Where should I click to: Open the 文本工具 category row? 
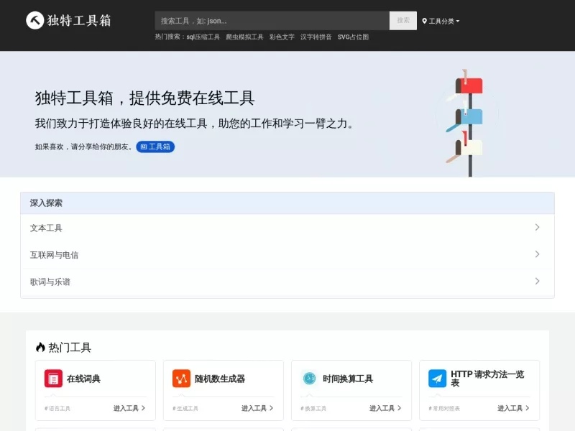(x=287, y=228)
